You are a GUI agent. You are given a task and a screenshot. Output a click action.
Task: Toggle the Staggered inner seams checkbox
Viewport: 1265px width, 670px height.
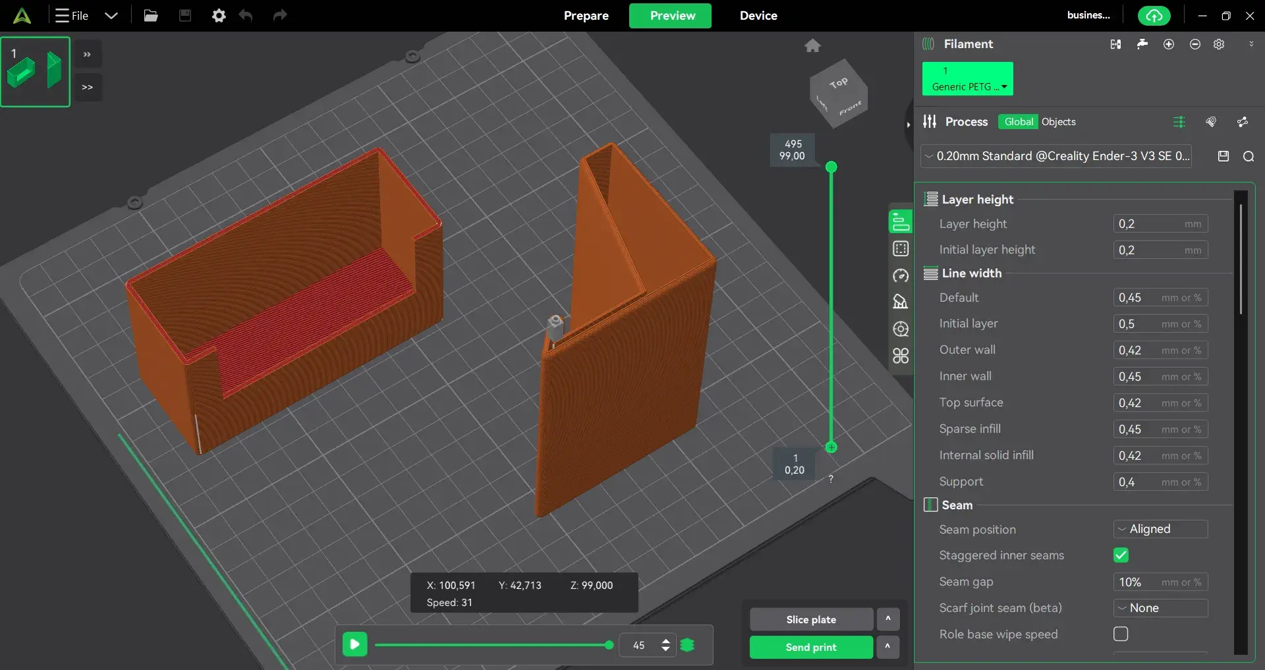(x=1121, y=555)
